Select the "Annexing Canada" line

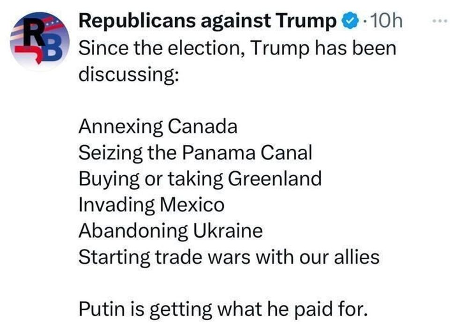tap(158, 127)
